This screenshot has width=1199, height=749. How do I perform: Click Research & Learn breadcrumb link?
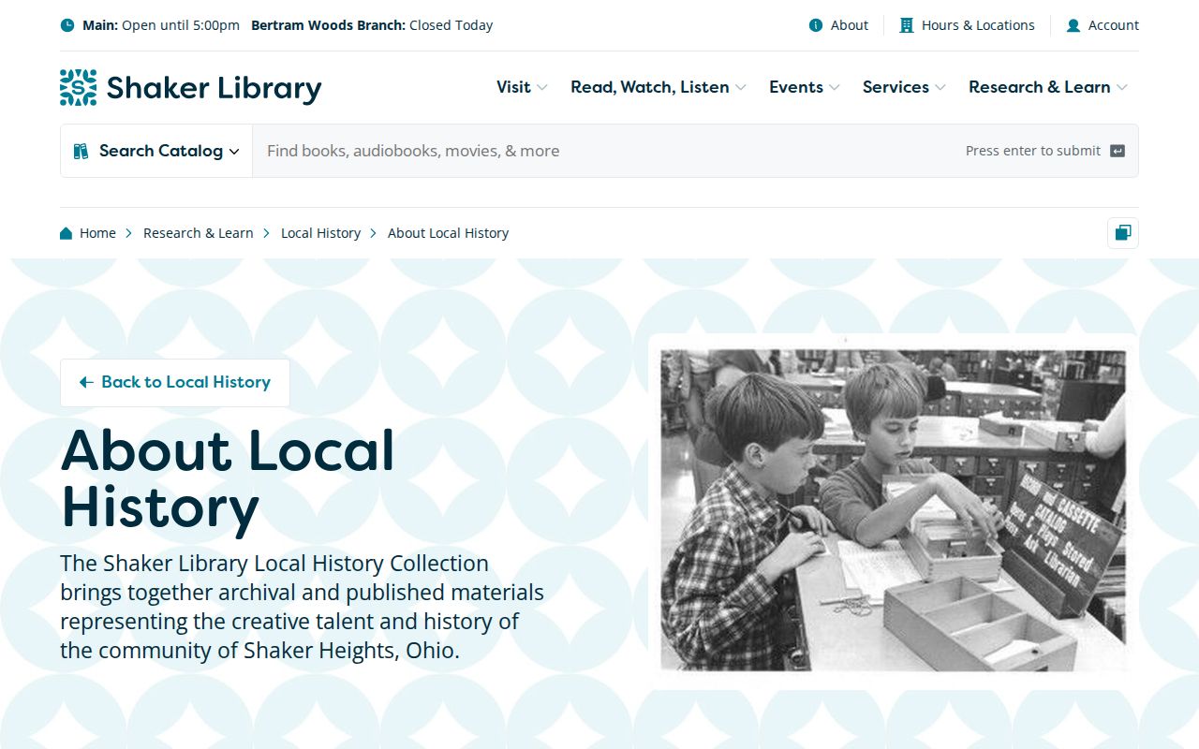(x=199, y=233)
